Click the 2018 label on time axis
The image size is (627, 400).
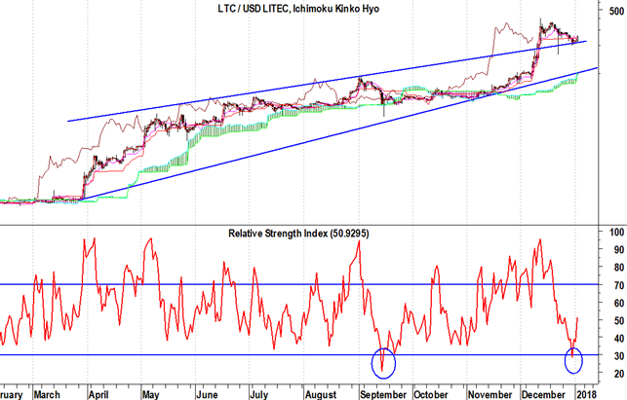tap(586, 394)
